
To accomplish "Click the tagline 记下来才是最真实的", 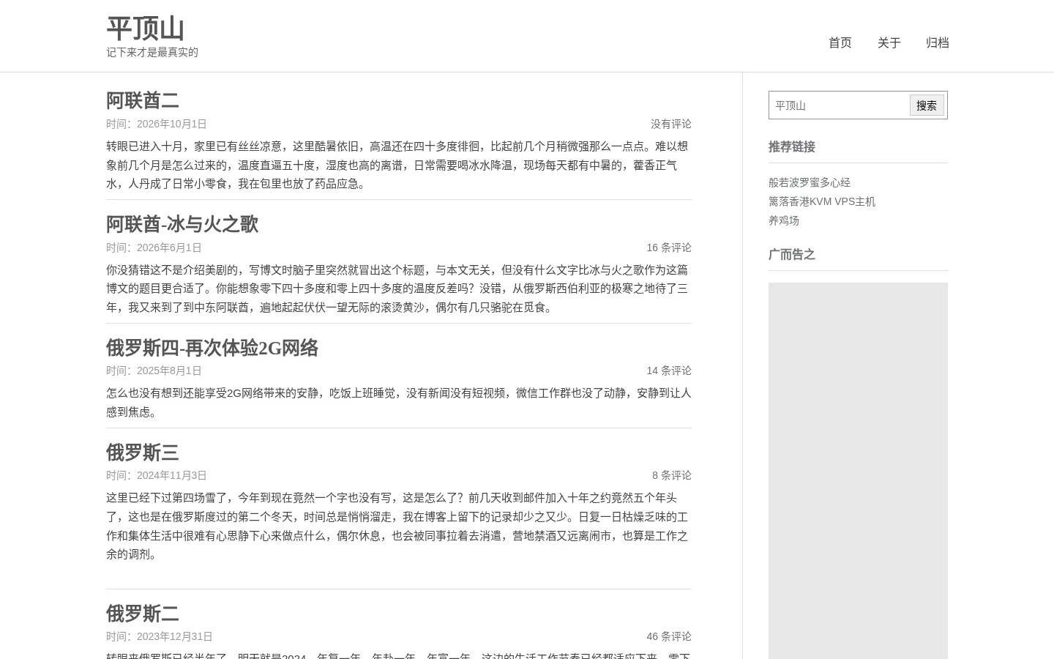I will pyautogui.click(x=152, y=52).
